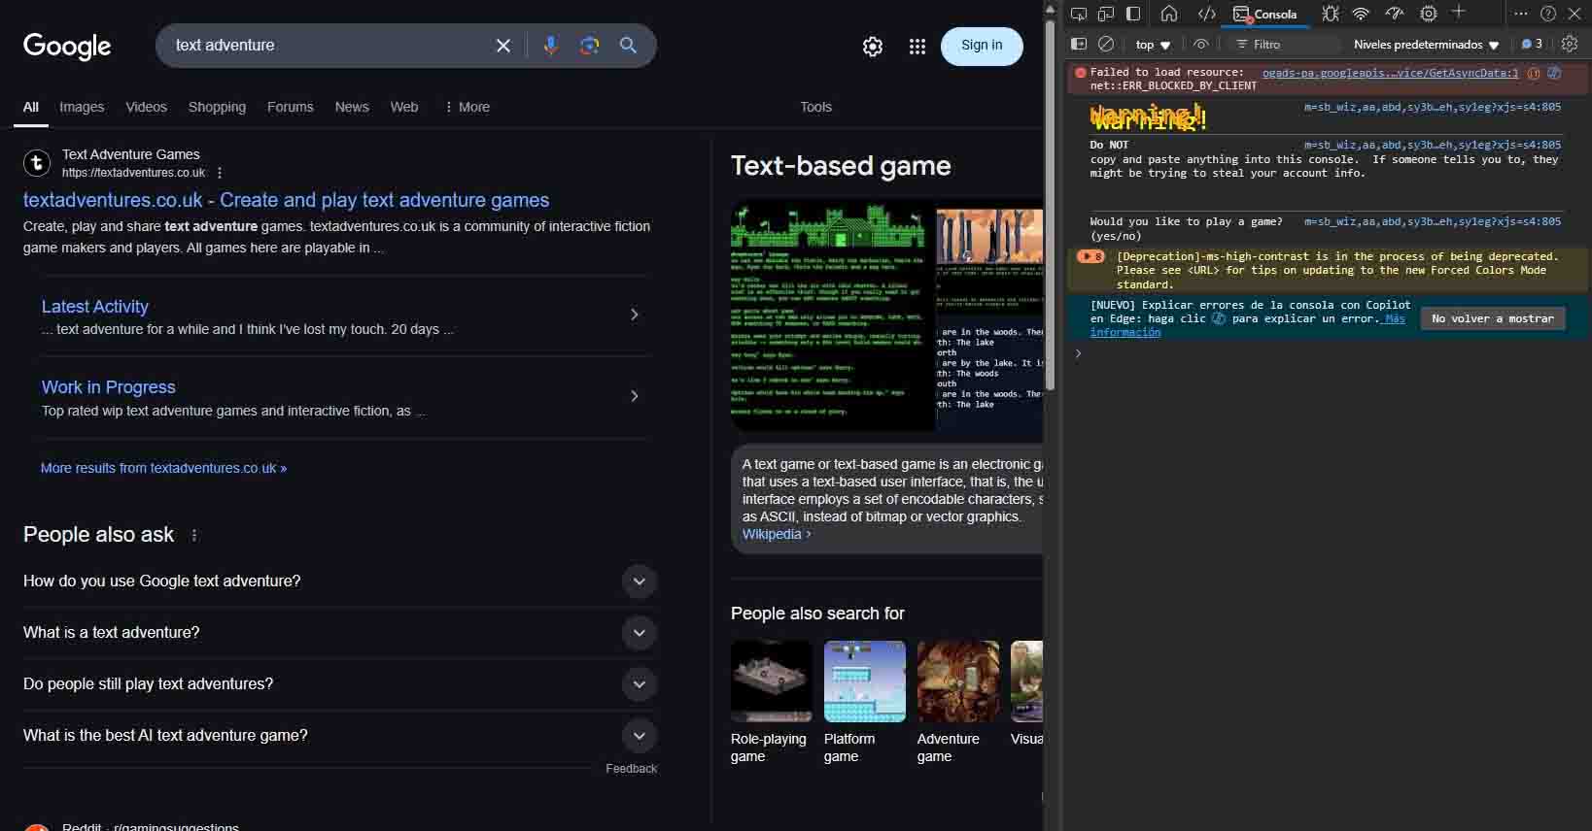Switch to the Web results tab
The image size is (1592, 831).
[404, 107]
